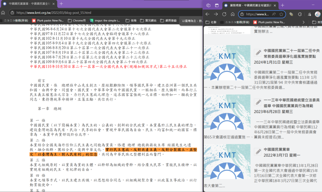322x192 pixels.
Task: Open post 一一三年中華民國總統暨立法委員選舉 title
Action: (291, 103)
